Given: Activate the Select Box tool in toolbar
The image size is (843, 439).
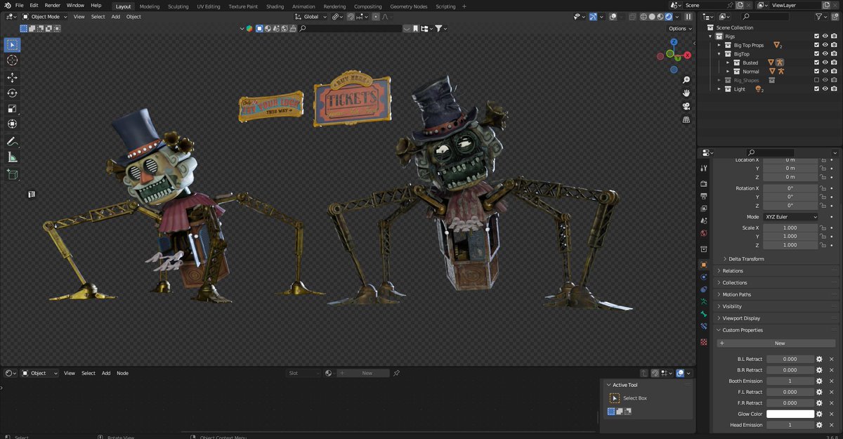Looking at the screenshot, I should [12, 45].
